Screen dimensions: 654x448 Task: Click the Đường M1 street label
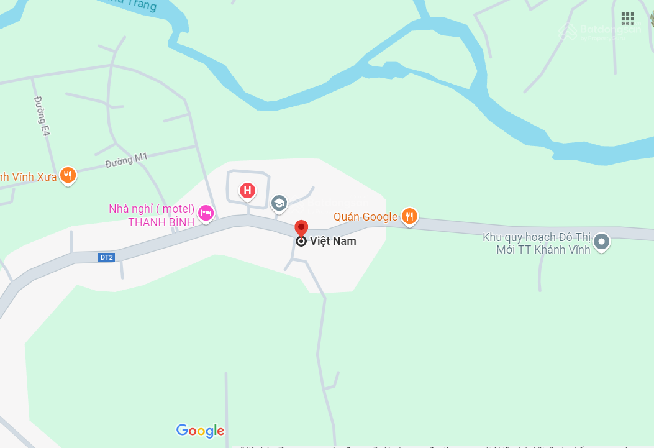pos(126,160)
